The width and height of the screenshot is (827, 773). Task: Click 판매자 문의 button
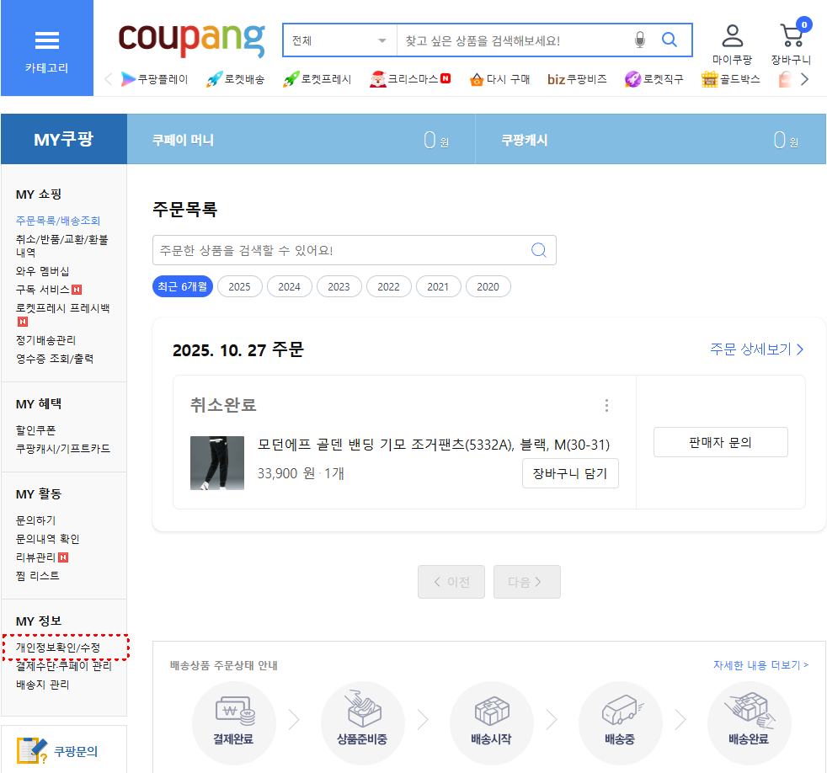[720, 442]
